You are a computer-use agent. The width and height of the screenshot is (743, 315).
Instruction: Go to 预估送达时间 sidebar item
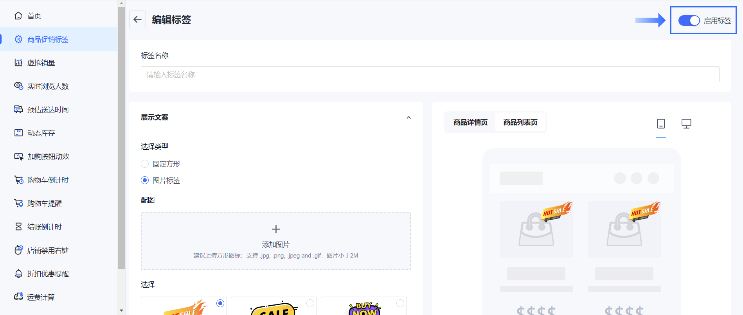click(48, 110)
